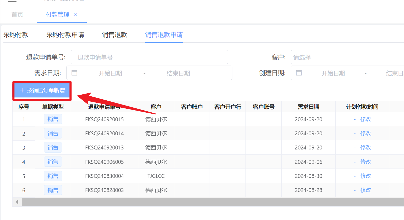Click the 客户开户行 column header

[x=228, y=107]
